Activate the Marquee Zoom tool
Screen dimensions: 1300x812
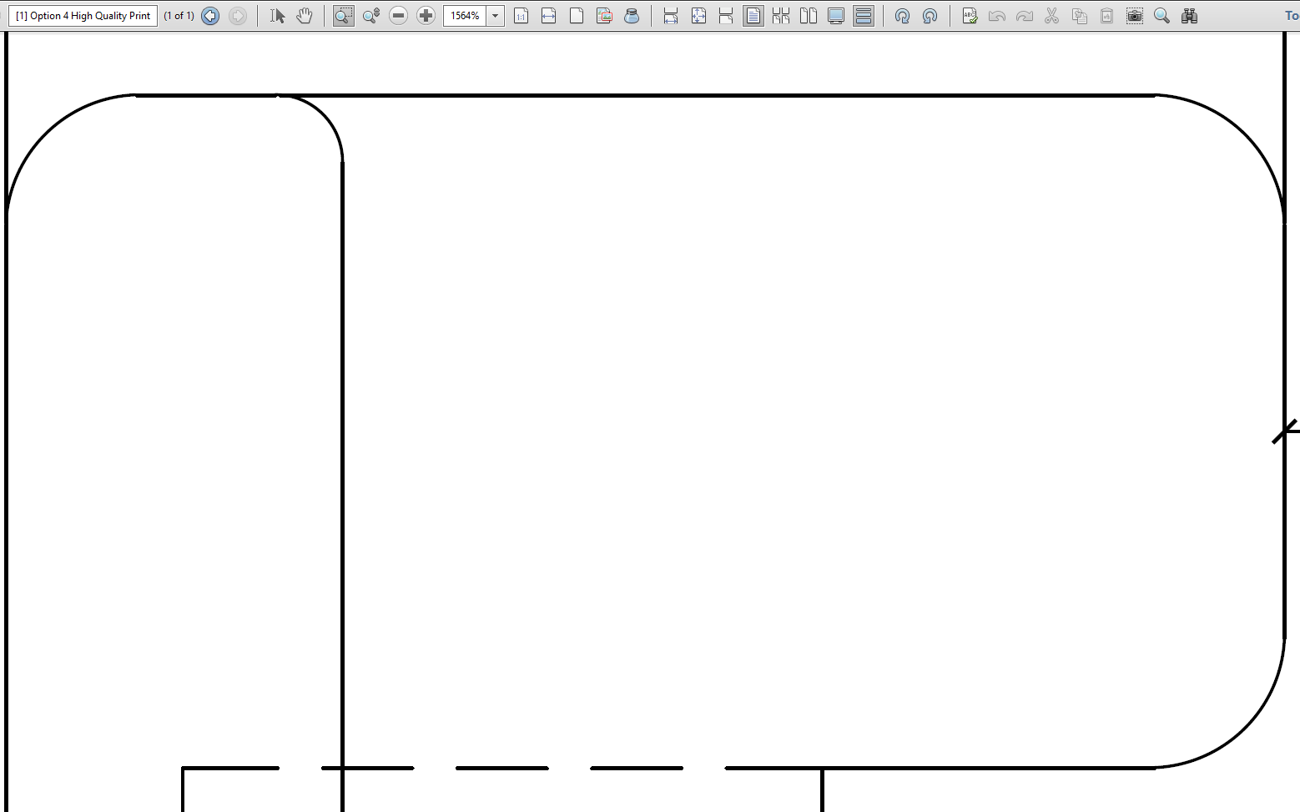[x=343, y=15]
